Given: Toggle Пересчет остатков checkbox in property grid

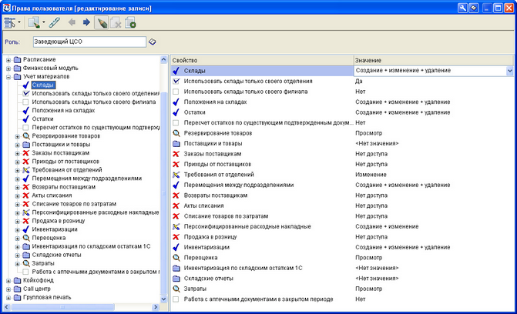Looking at the screenshot, I should 176,122.
